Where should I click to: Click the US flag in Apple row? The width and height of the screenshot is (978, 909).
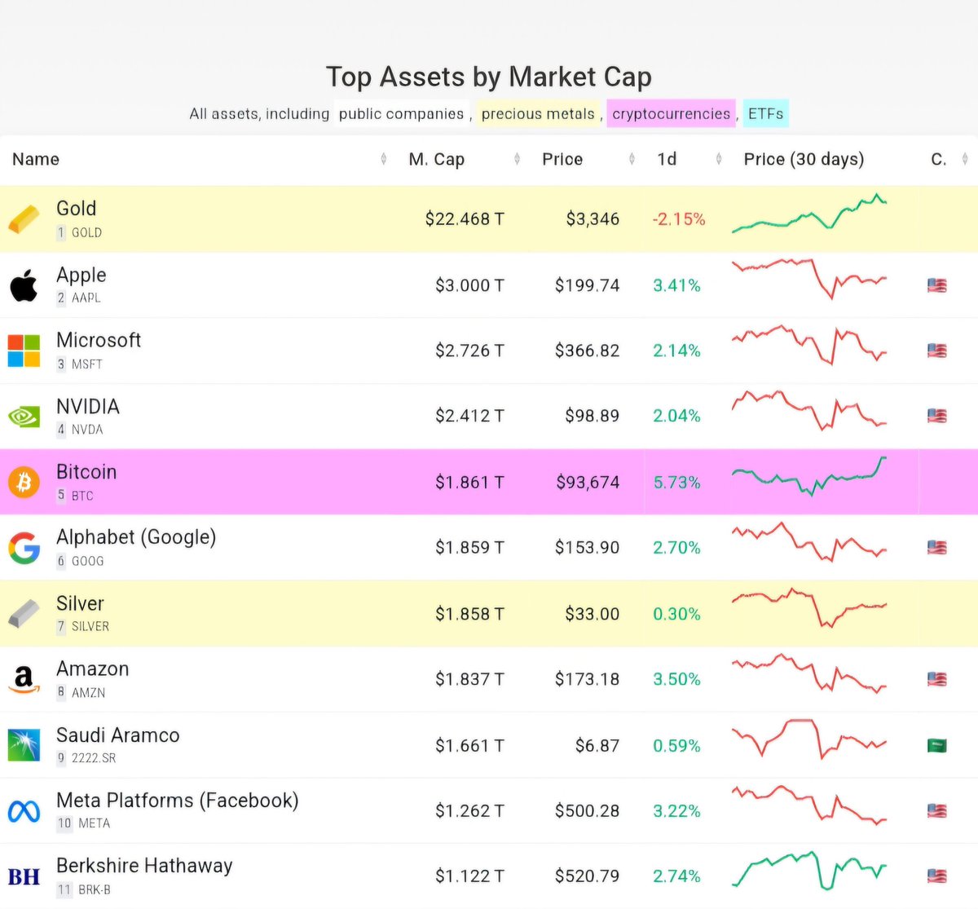coord(937,285)
